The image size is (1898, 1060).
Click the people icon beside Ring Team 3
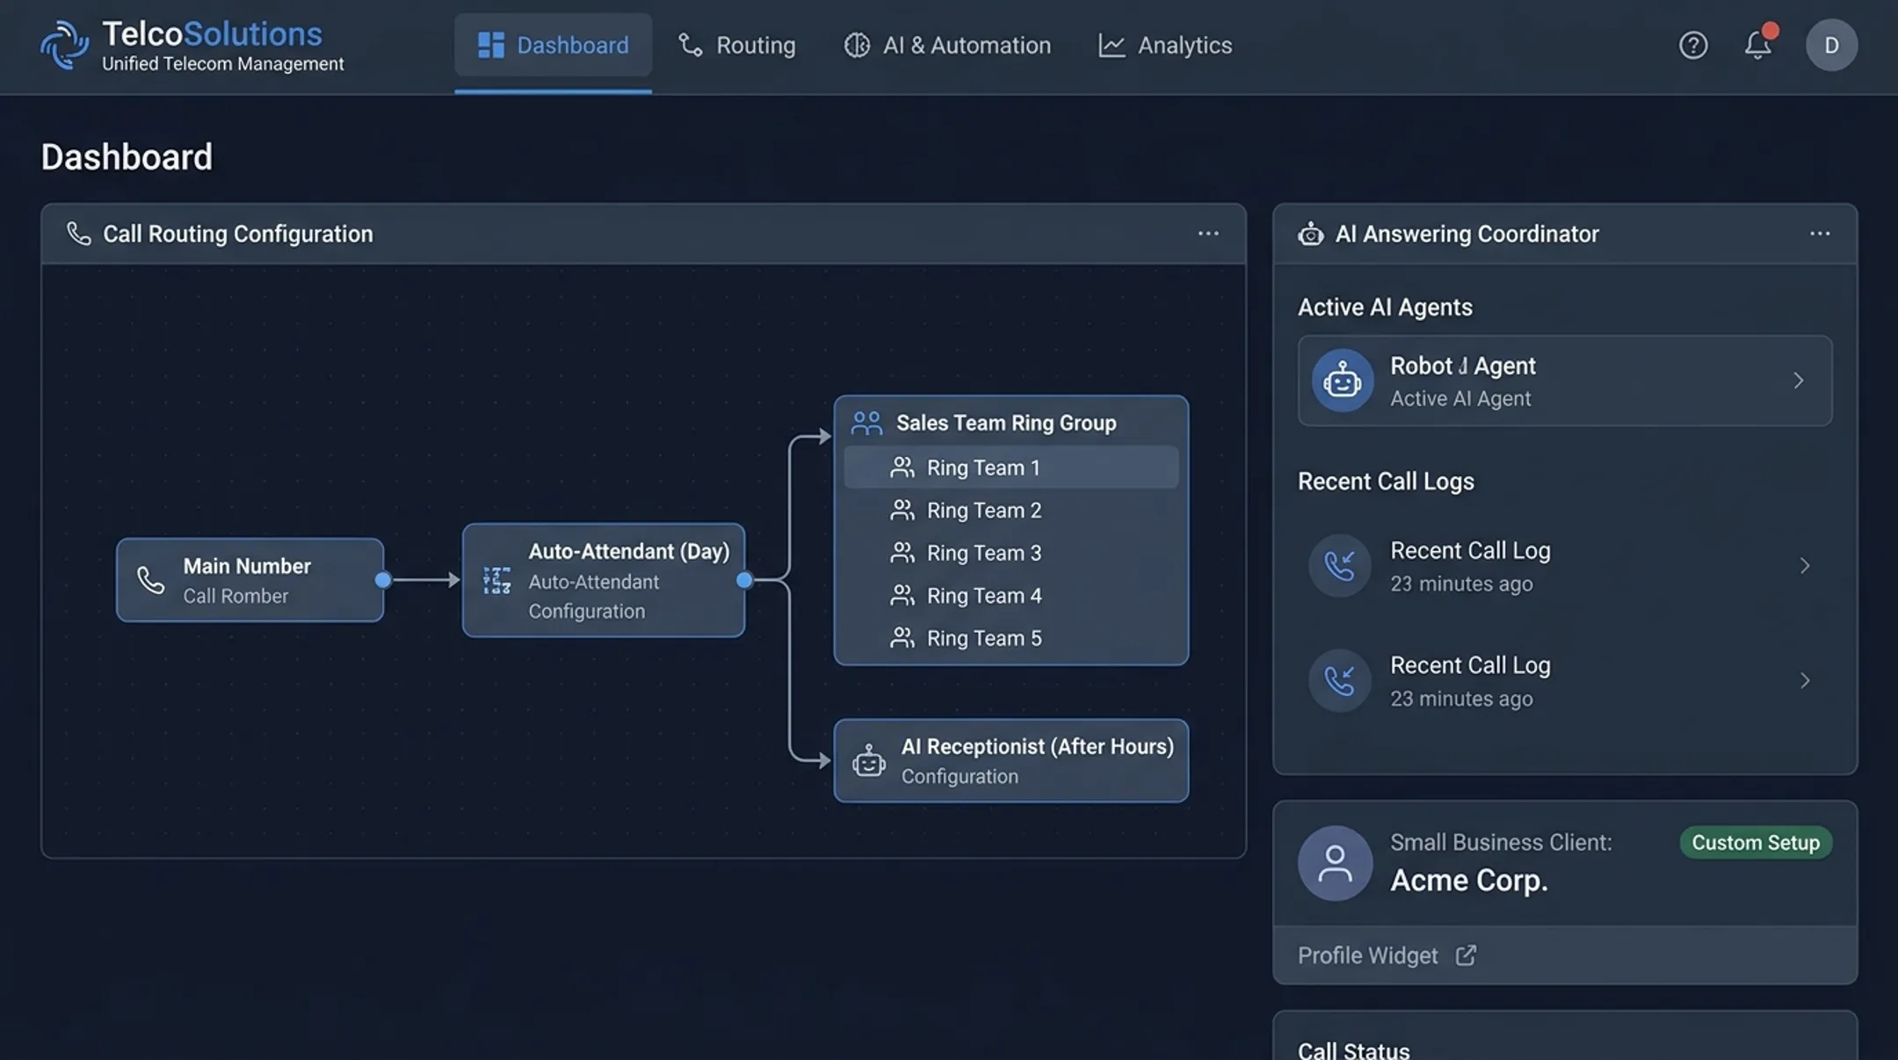click(x=902, y=553)
